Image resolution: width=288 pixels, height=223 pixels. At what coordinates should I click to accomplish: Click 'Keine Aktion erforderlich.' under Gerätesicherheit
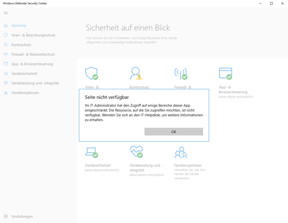point(102,170)
